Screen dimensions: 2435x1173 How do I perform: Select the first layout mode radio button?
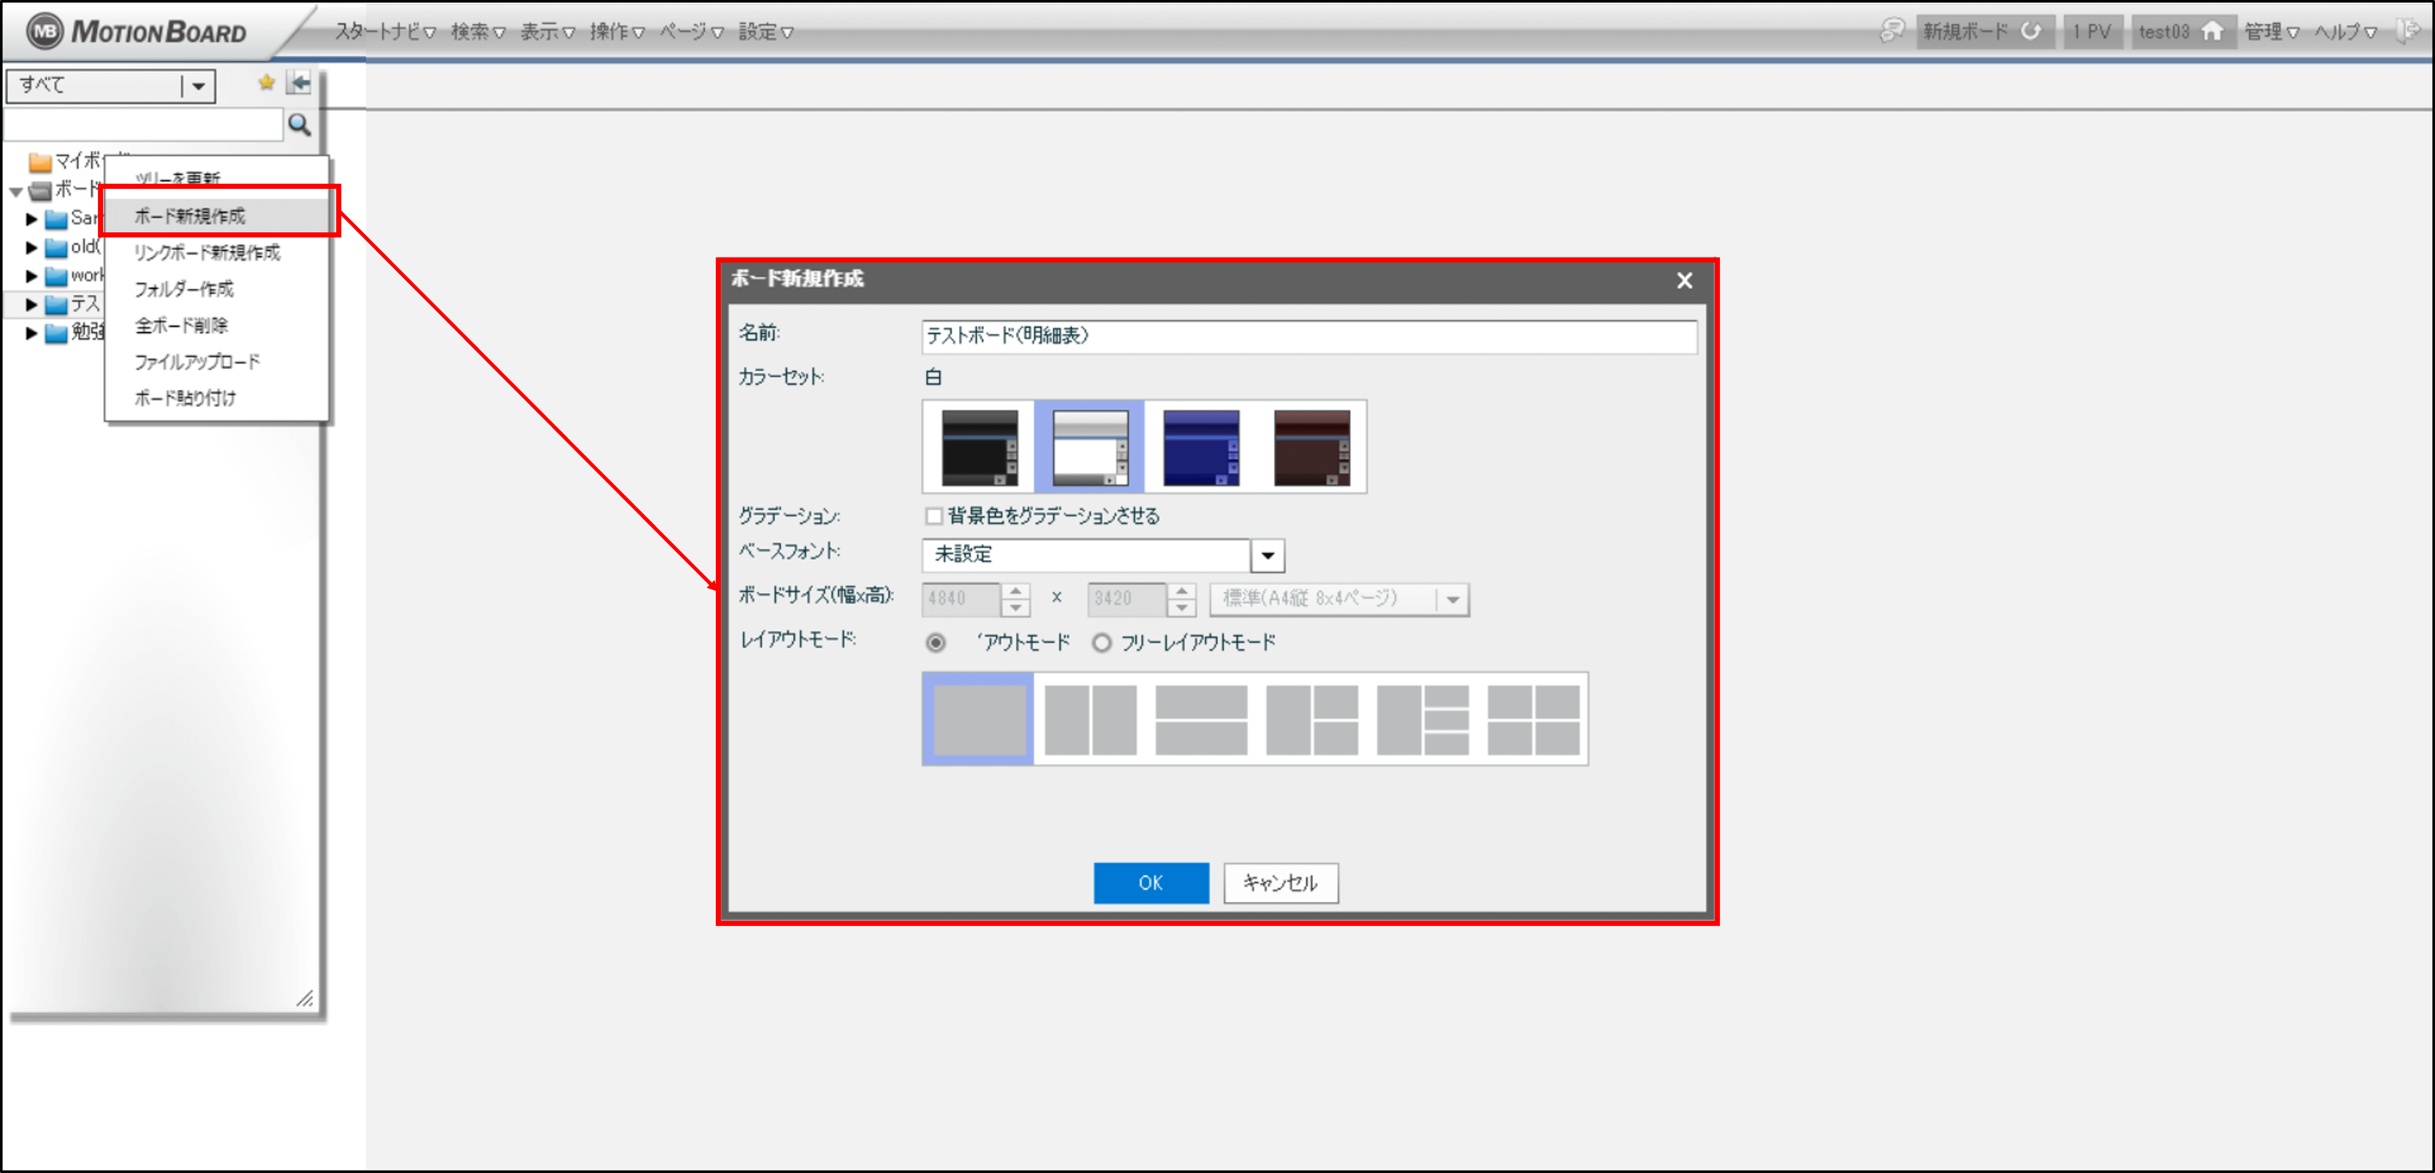coord(936,643)
